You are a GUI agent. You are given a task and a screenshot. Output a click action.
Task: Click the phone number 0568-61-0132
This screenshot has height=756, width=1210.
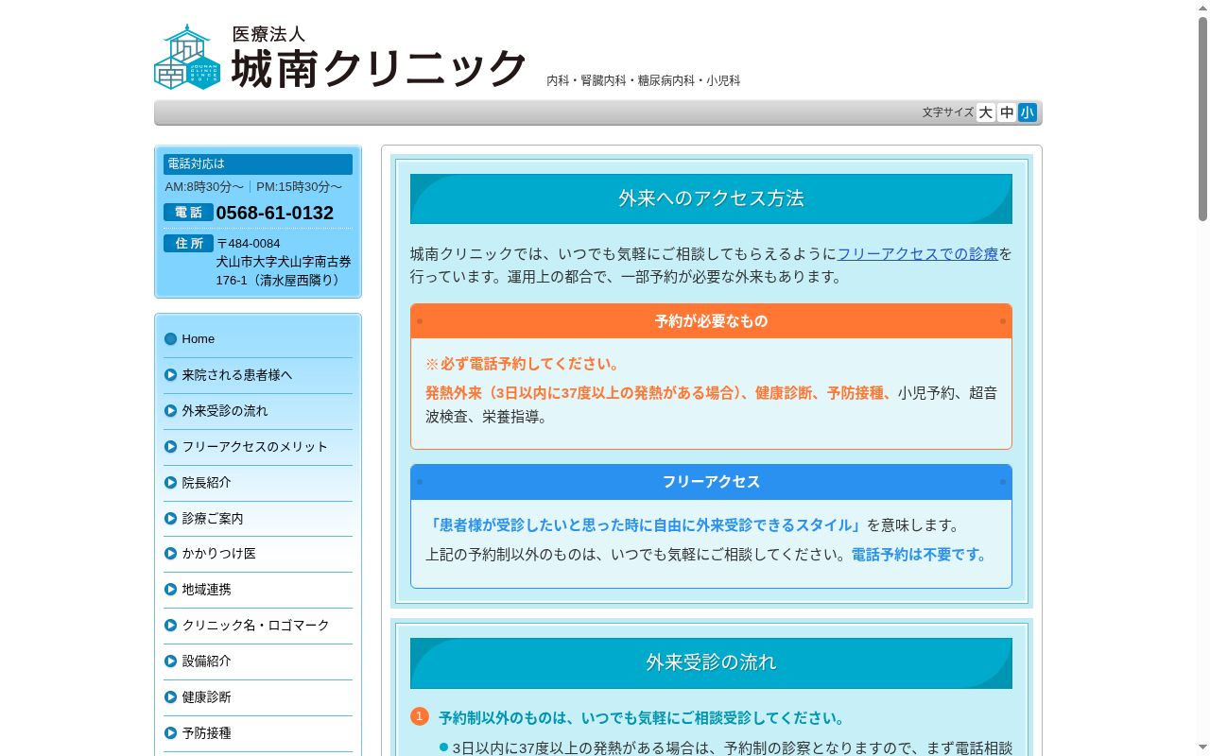(275, 213)
